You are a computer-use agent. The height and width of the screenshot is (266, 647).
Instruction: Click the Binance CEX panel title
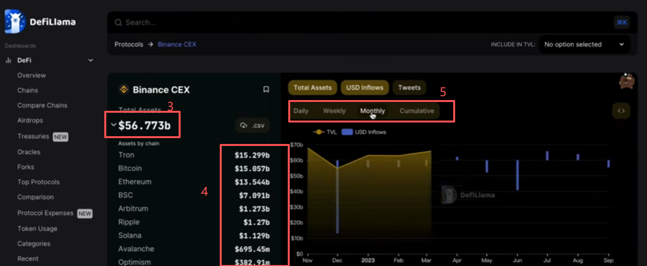point(161,90)
